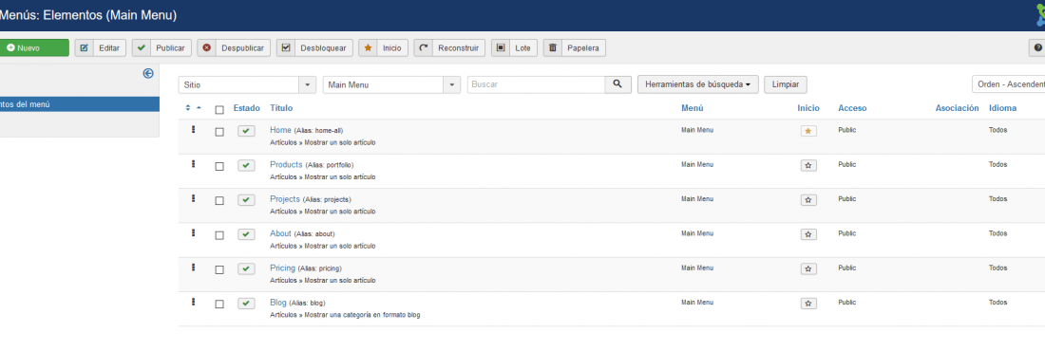Image resolution: width=1045 pixels, height=351 pixels.
Task: Sort by the Inicio column header
Action: pyautogui.click(x=808, y=108)
